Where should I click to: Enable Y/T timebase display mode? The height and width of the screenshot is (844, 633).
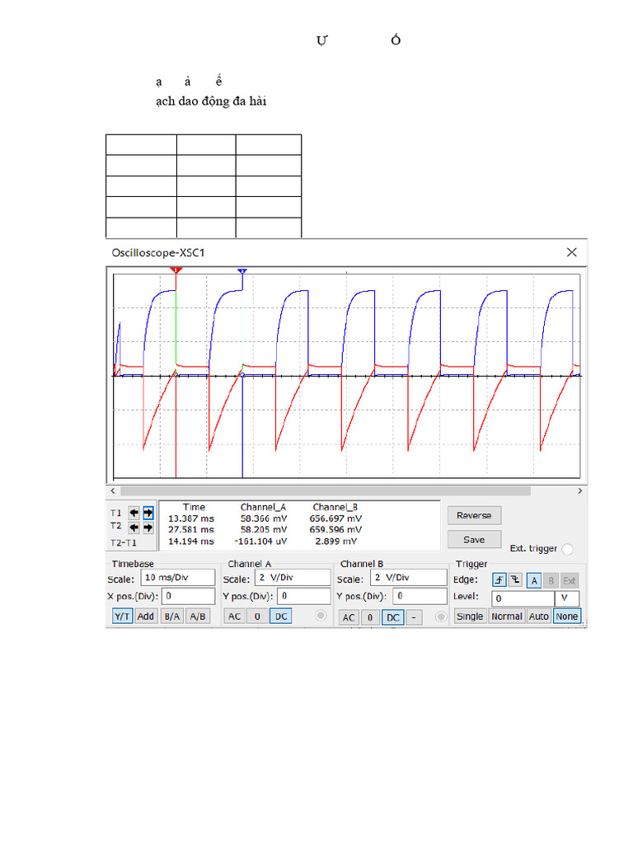[122, 616]
